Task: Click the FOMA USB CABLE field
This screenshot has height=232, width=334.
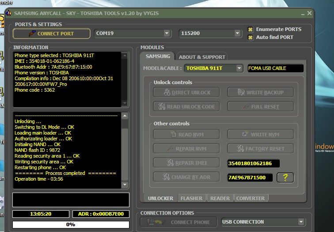Action: coord(275,68)
